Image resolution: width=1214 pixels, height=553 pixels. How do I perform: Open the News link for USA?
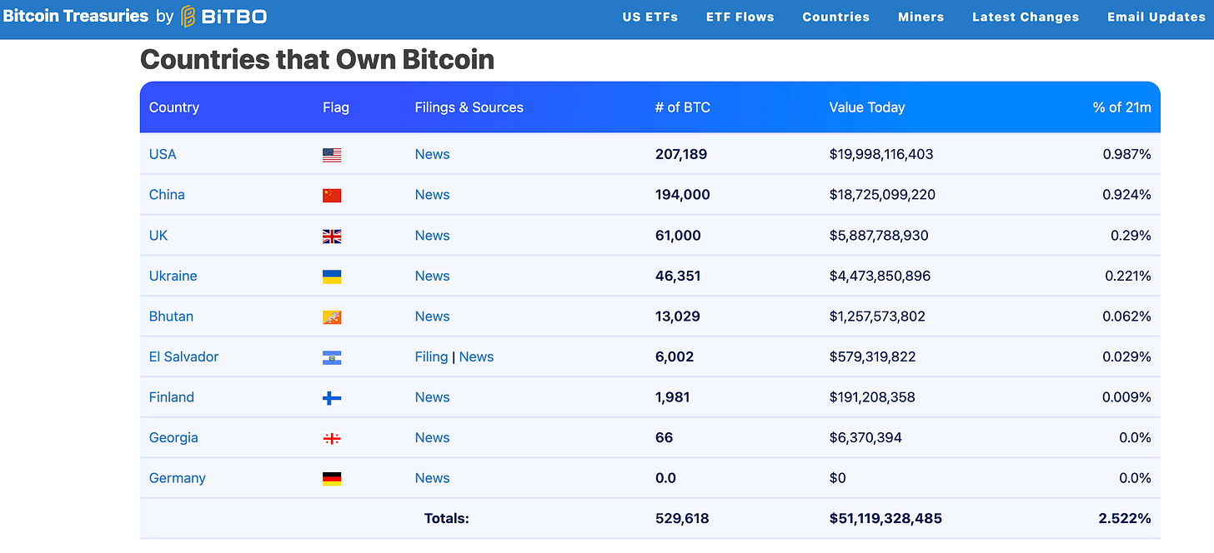tap(432, 154)
